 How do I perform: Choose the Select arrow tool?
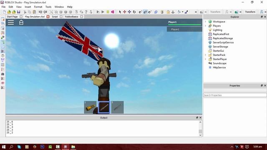click(120, 12)
